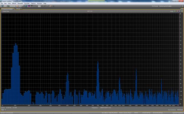The width and height of the screenshot is (184, 114).
Task: Open the Generate menu
Action: [x=20, y=4]
